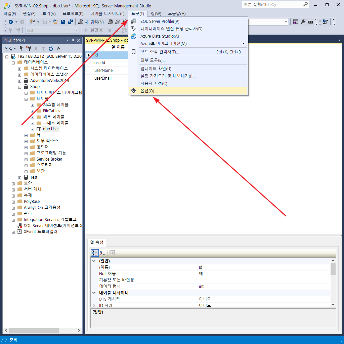The image size is (344, 344).
Task: Open the dropdown arrow next to New Project icon
Action: tap(38, 22)
